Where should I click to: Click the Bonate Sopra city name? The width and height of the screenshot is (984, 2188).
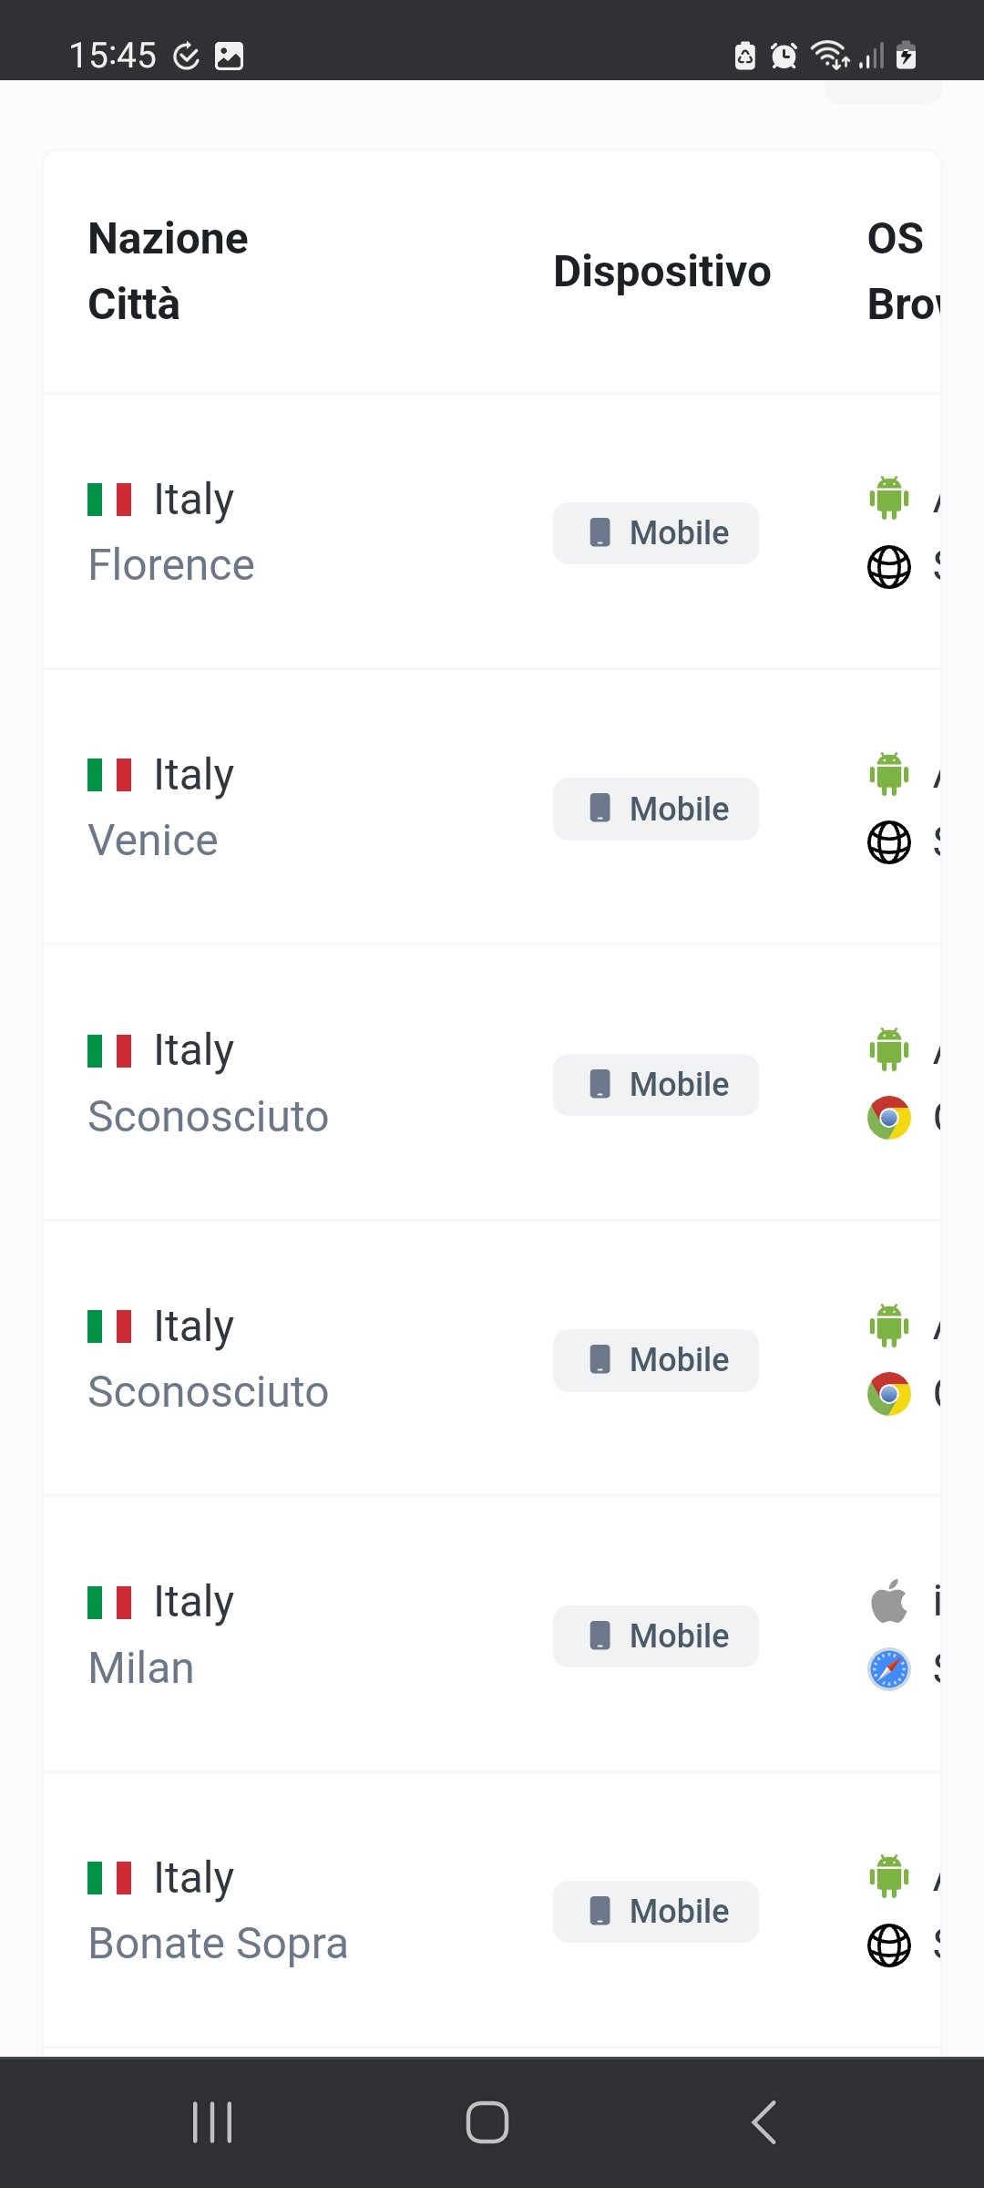point(218,1944)
